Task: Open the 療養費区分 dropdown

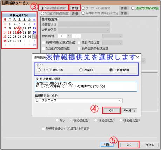Action: point(84,24)
